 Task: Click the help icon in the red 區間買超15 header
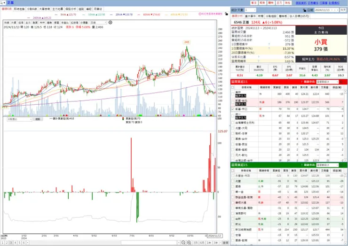click(x=301, y=82)
